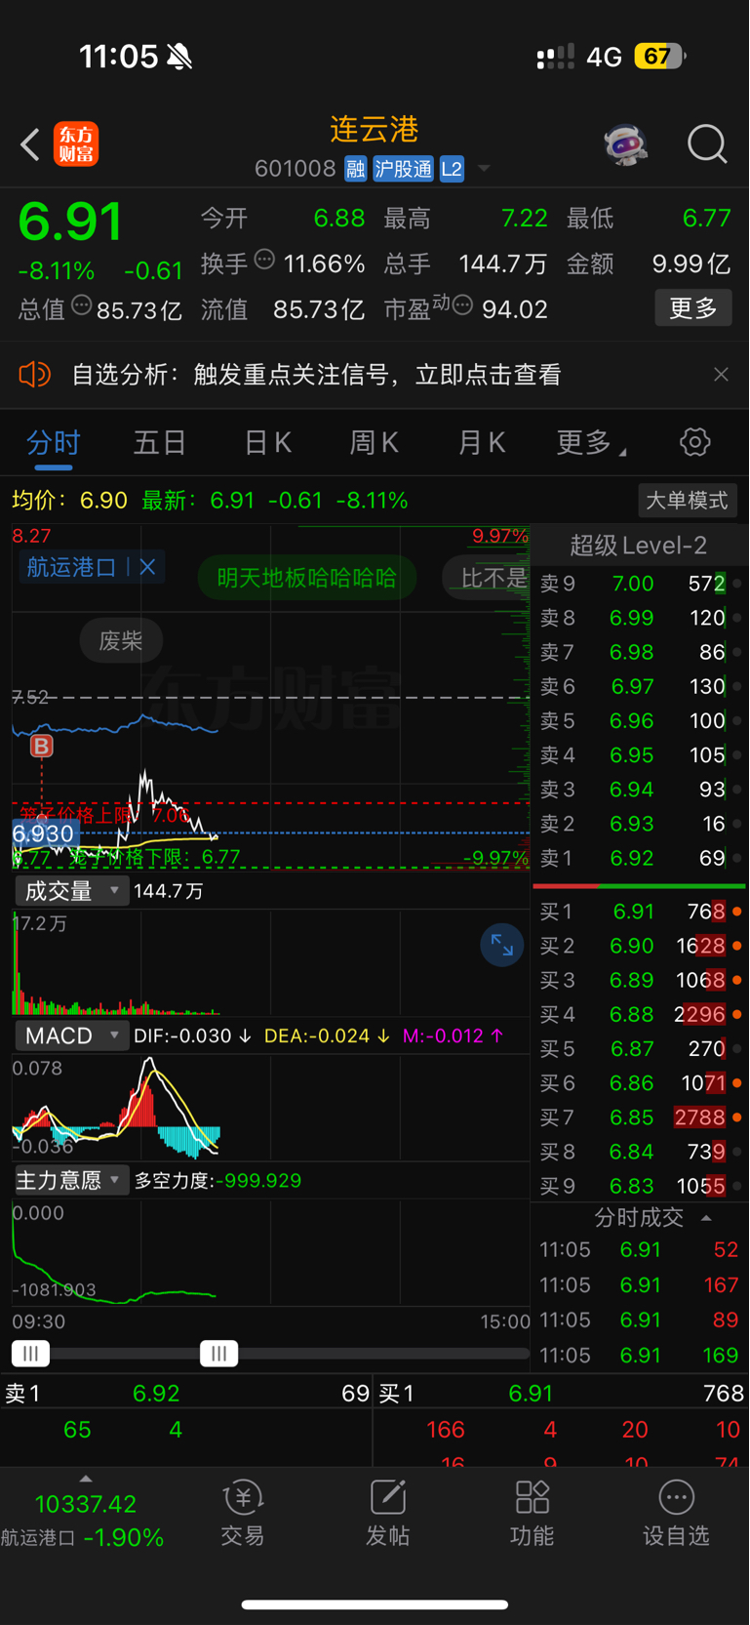Tap the 超级 Level-2 header
This screenshot has width=750, height=1625.
tap(639, 546)
